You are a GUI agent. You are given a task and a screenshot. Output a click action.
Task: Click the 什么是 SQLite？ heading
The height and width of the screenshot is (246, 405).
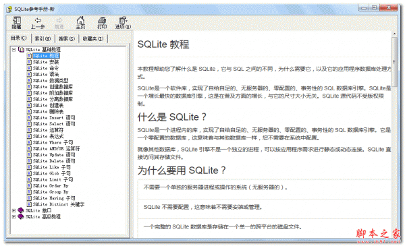pos(171,117)
